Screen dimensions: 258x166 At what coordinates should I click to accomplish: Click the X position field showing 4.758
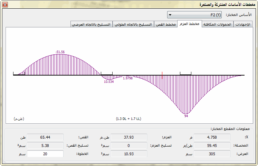[212, 137]
